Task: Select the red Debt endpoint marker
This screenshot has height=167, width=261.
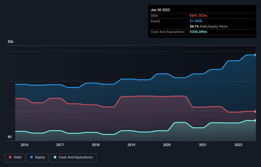Action: point(256,111)
